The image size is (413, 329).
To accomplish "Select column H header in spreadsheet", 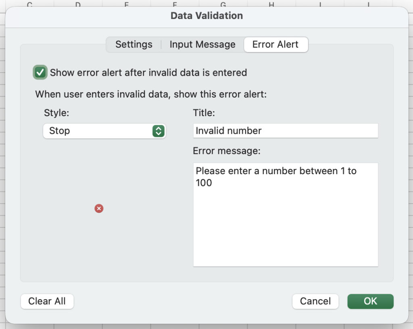I will click(x=271, y=4).
